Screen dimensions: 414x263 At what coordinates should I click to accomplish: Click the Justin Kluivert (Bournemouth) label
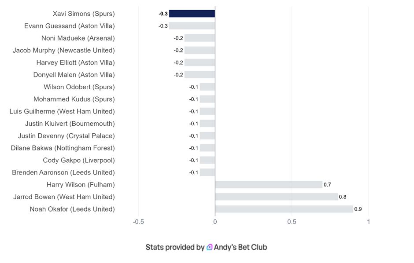(x=70, y=124)
